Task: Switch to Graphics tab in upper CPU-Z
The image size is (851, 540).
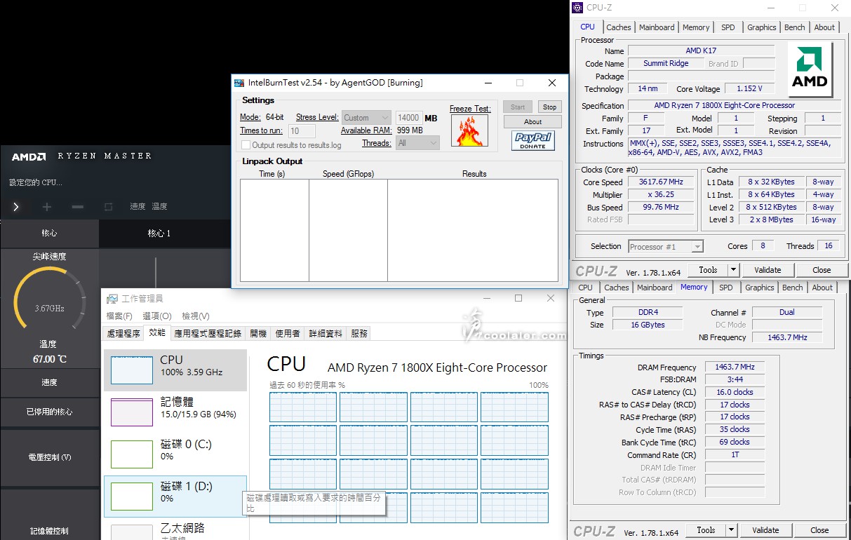Action: 761,27
